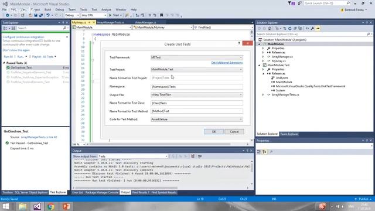Click the search magnifier in Test Explorer
The height and width of the screenshot is (211, 375).
[64, 28]
